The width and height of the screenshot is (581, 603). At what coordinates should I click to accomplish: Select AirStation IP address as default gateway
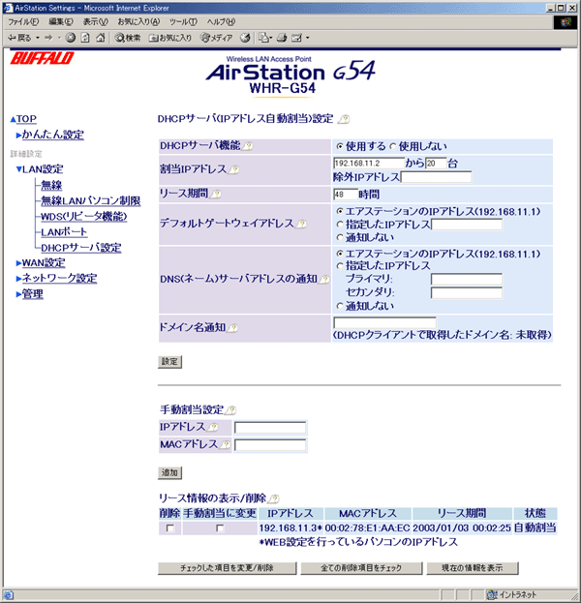(x=339, y=212)
